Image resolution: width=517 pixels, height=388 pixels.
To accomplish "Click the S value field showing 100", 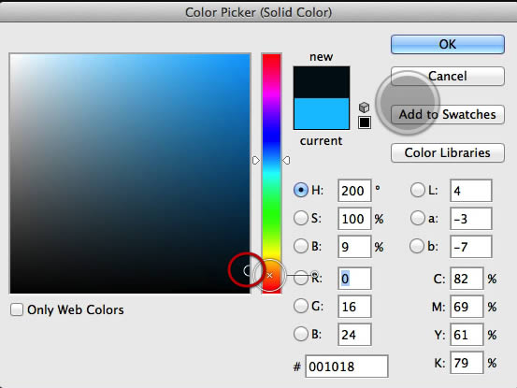I will pos(354,219).
